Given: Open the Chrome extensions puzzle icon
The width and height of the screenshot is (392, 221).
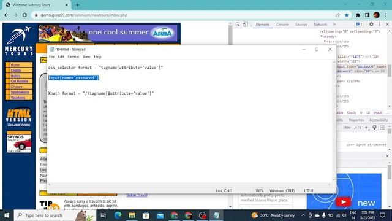Looking at the screenshot, I should pos(358,15).
